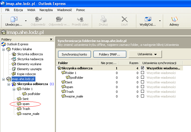Check sync box for spam row
191x132 pixels.
tap(142, 87)
